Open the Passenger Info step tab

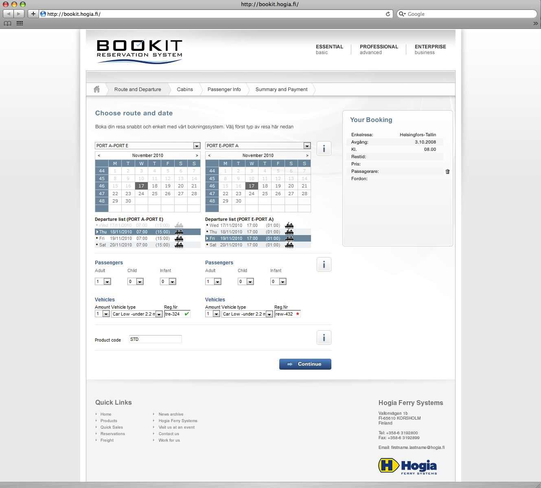pyautogui.click(x=224, y=89)
